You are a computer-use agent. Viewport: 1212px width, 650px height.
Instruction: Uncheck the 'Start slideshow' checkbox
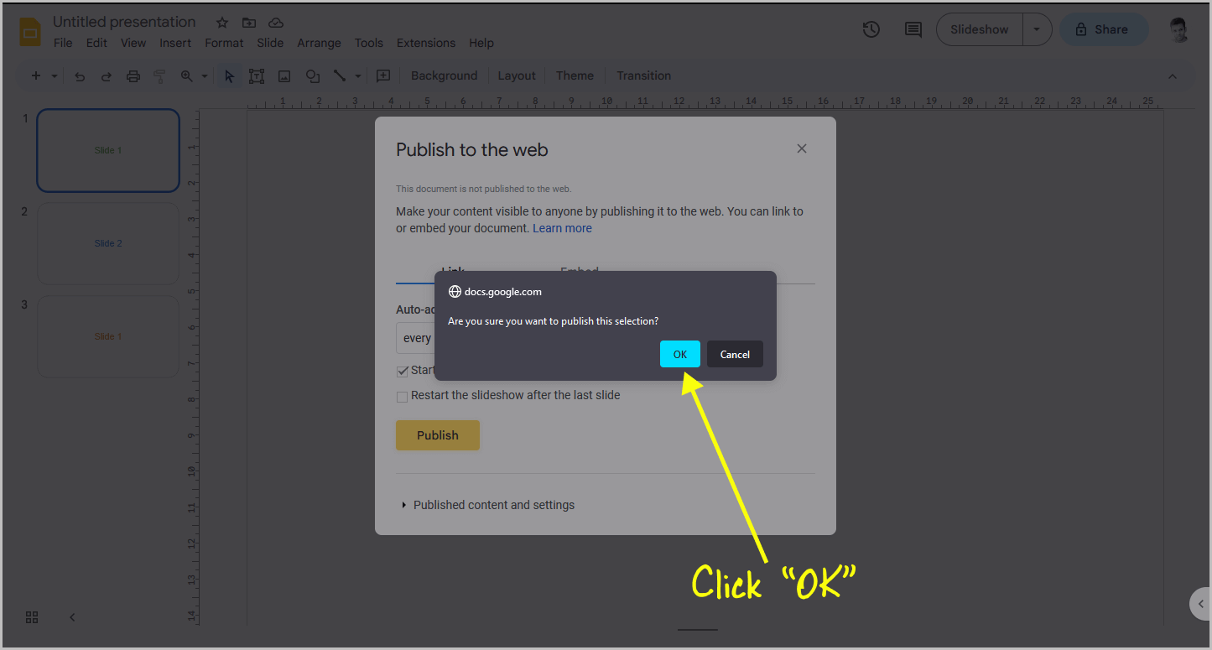point(403,370)
